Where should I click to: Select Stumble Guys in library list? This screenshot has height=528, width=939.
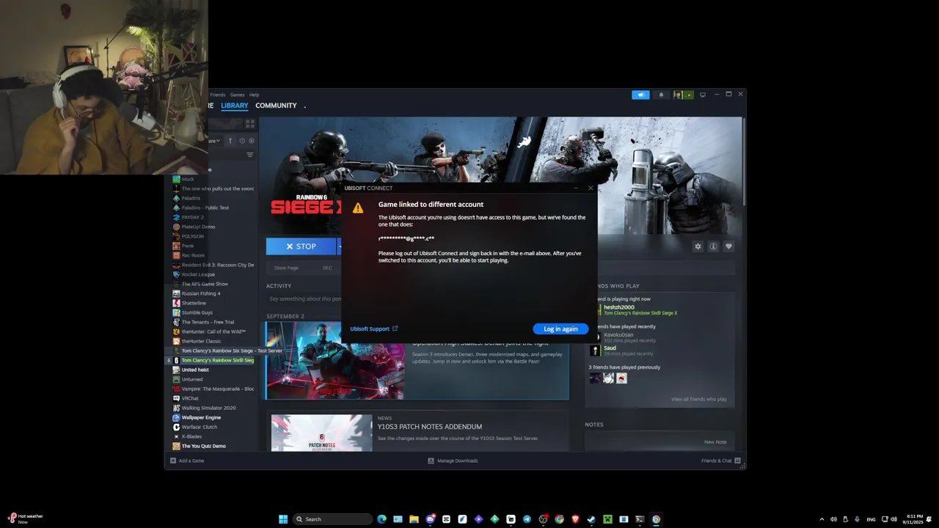click(x=197, y=312)
